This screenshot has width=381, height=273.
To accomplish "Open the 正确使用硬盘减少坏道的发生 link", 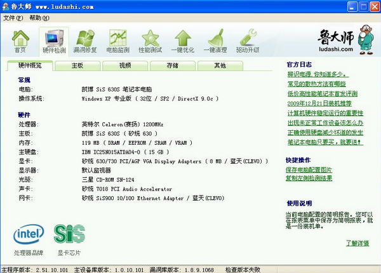I will [x=325, y=133].
